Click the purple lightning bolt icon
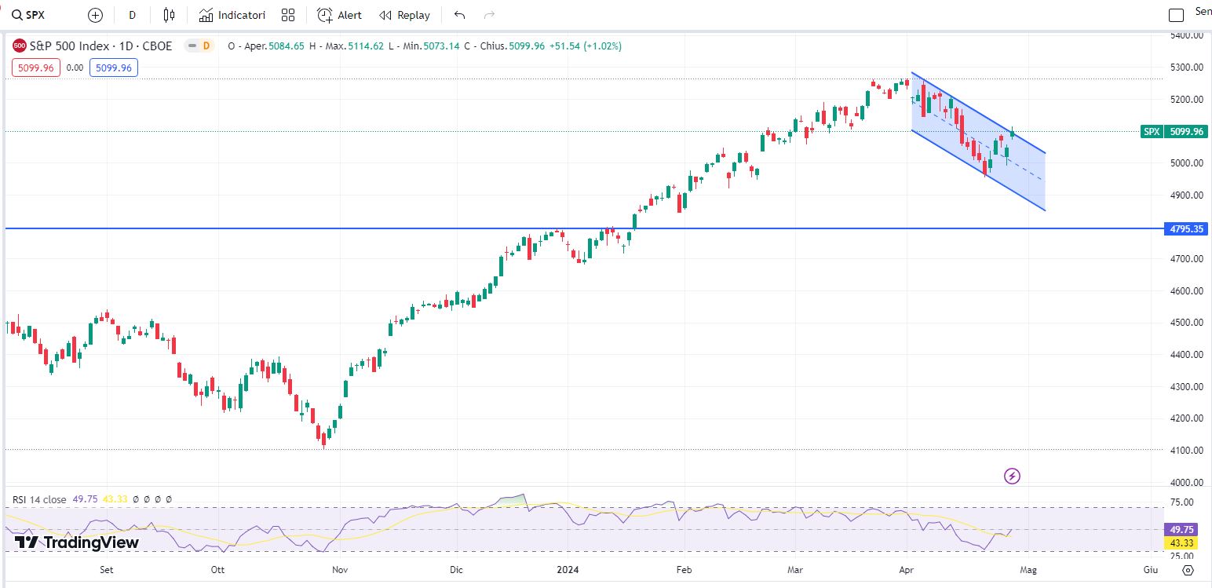1212x588 pixels. [1012, 476]
